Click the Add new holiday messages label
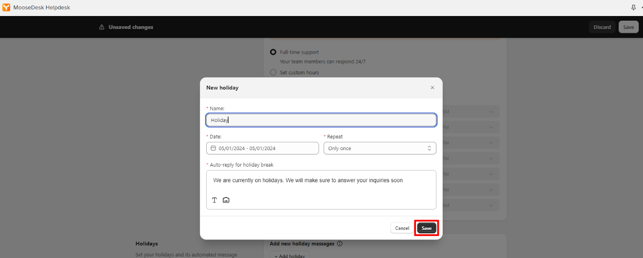This screenshot has height=258, width=643. 302,244
